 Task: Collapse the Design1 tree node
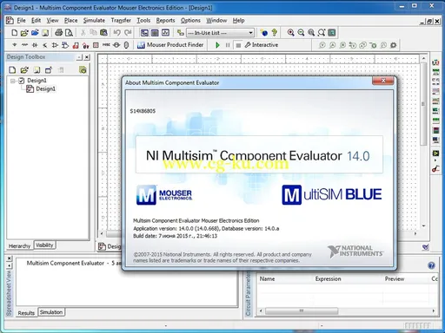point(13,81)
